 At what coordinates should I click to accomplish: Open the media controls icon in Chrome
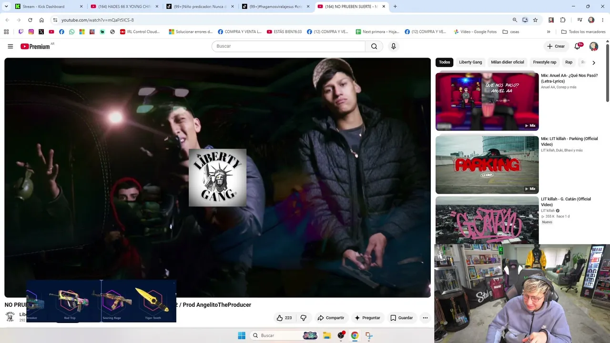tap(579, 20)
